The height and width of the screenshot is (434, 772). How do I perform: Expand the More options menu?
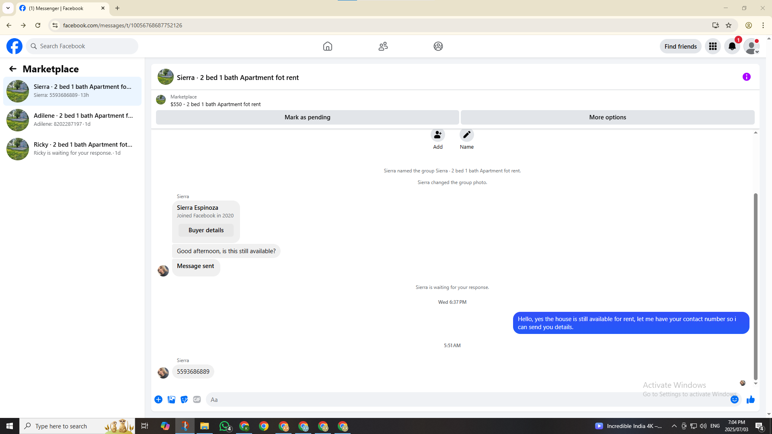pos(607,117)
